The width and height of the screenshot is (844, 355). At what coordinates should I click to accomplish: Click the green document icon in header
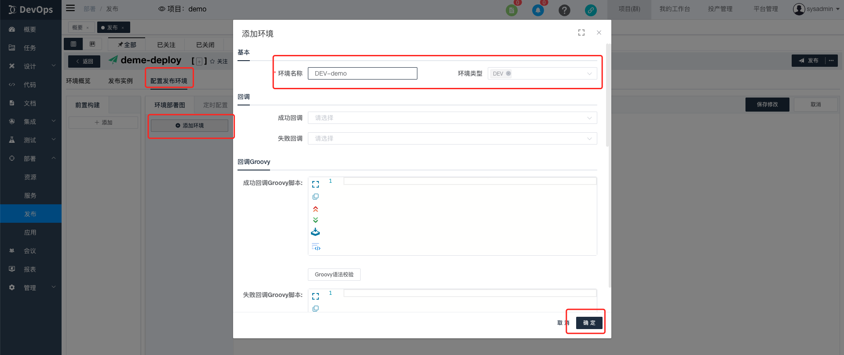coord(512,10)
